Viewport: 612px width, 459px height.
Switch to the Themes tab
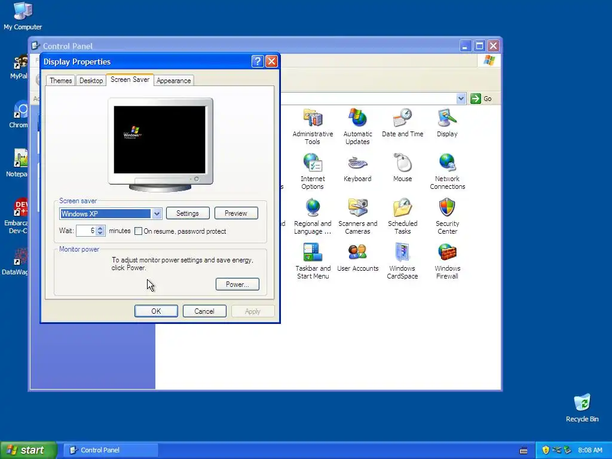point(60,81)
